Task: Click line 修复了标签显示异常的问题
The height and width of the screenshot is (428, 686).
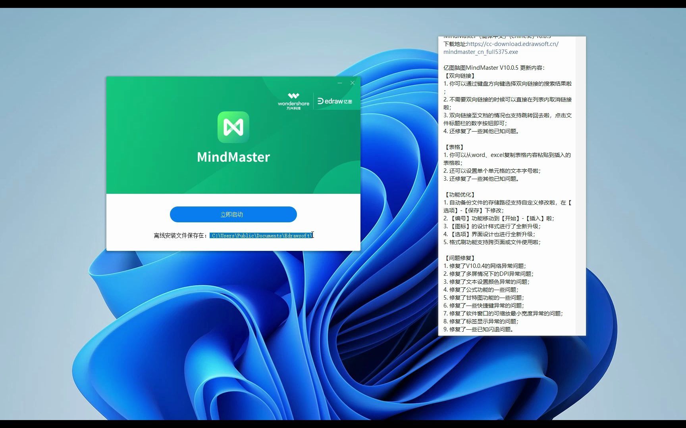Action: 481,321
